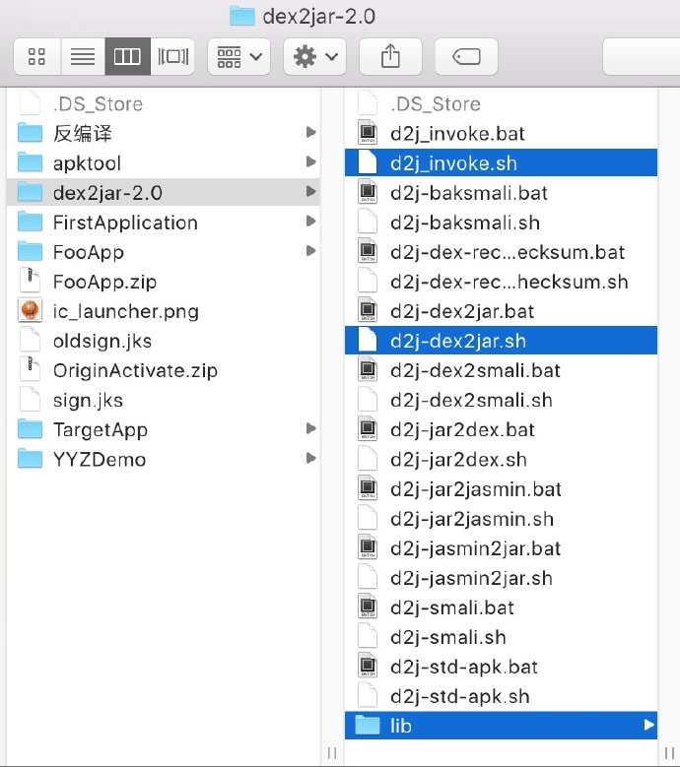Image resolution: width=680 pixels, height=767 pixels.
Task: Expand the lib folder arrow
Action: [648, 725]
